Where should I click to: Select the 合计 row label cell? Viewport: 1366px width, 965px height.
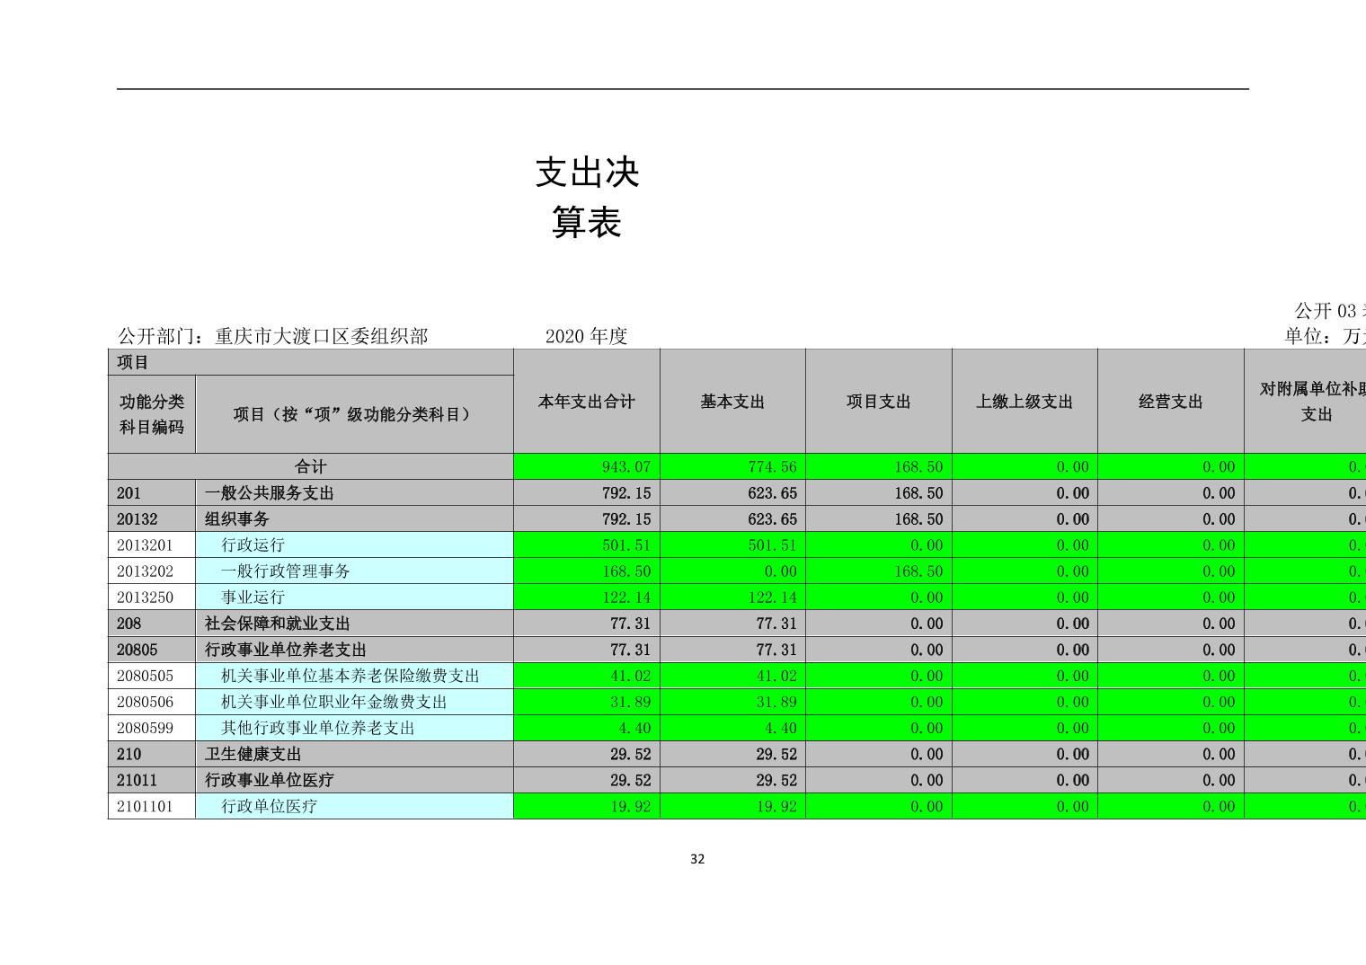point(311,466)
